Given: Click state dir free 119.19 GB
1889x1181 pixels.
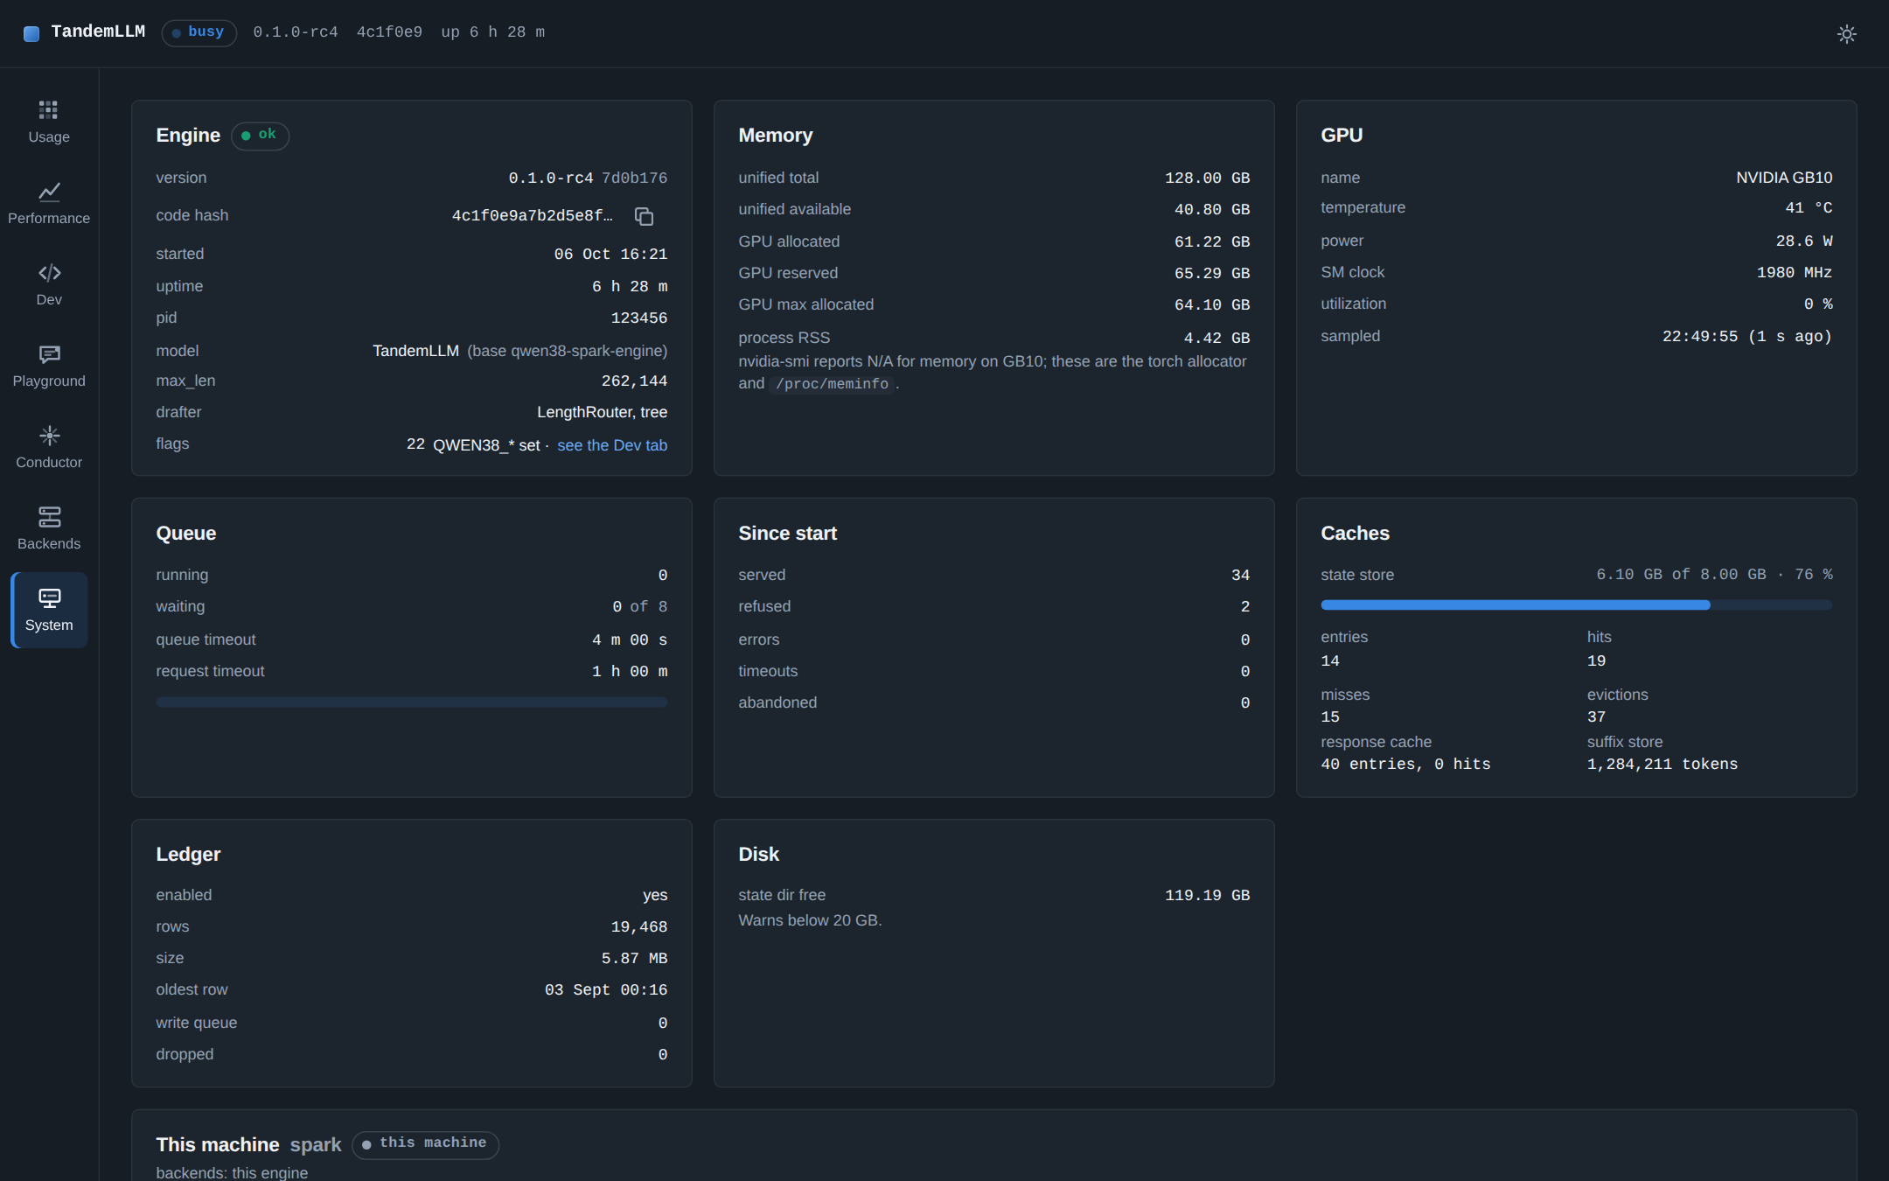Looking at the screenshot, I should 1207,896.
